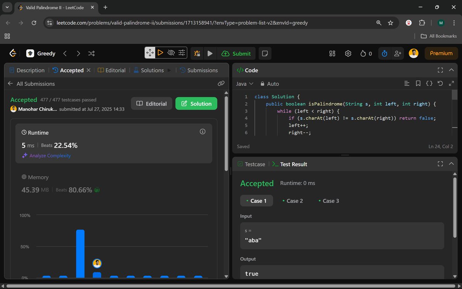Switch to the Testcase tab
The width and height of the screenshot is (462, 289).
[x=251, y=164]
